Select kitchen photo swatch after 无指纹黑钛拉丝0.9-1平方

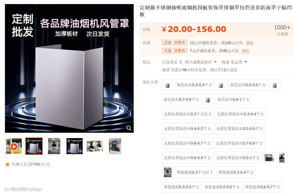(269, 158)
